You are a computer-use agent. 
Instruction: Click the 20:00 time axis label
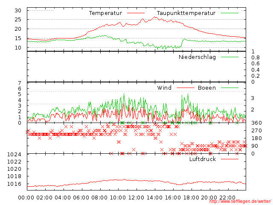[209, 198]
